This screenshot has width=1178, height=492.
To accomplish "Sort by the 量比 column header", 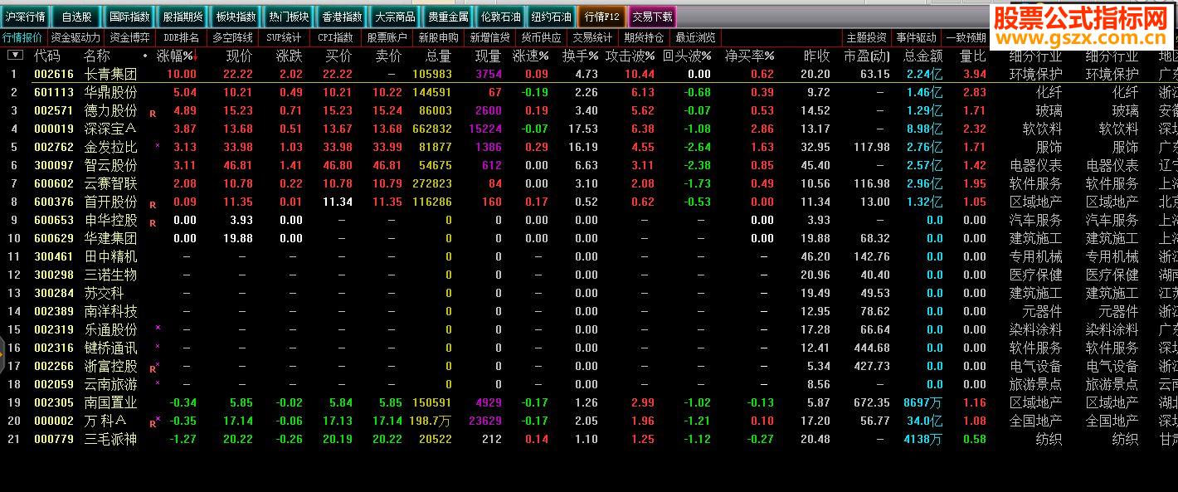I will point(973,56).
